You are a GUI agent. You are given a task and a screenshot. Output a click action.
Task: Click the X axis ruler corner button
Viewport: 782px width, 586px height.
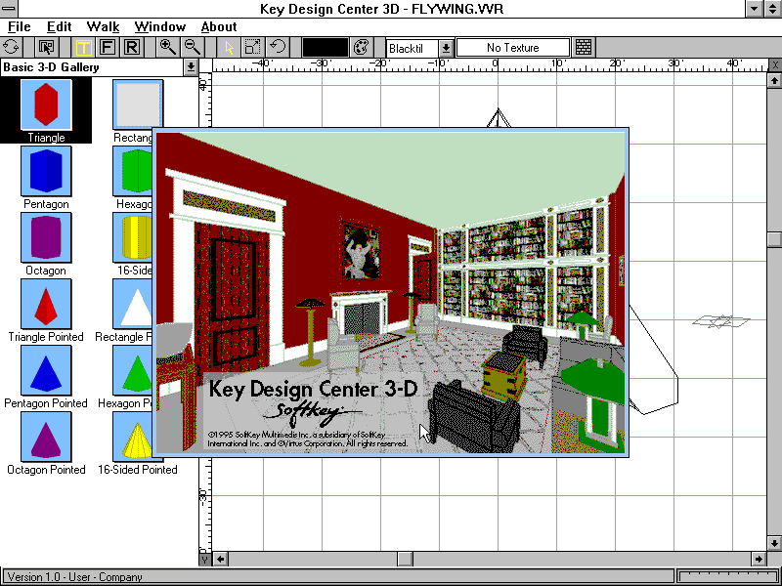[x=774, y=65]
